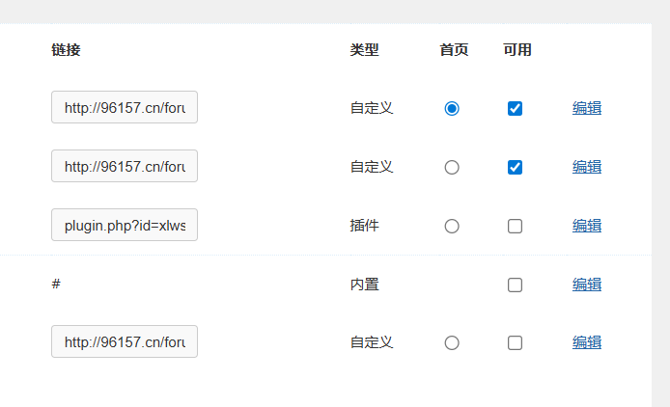Image resolution: width=670 pixels, height=407 pixels.
Task: Select the 首页 radio in the last row
Action: tap(452, 342)
